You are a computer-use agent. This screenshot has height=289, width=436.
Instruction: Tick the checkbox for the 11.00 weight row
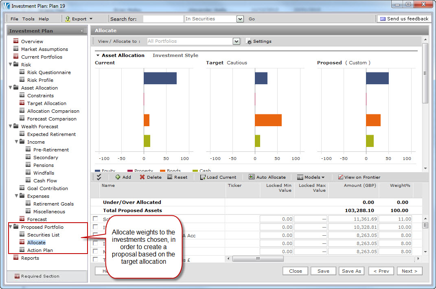(x=95, y=219)
